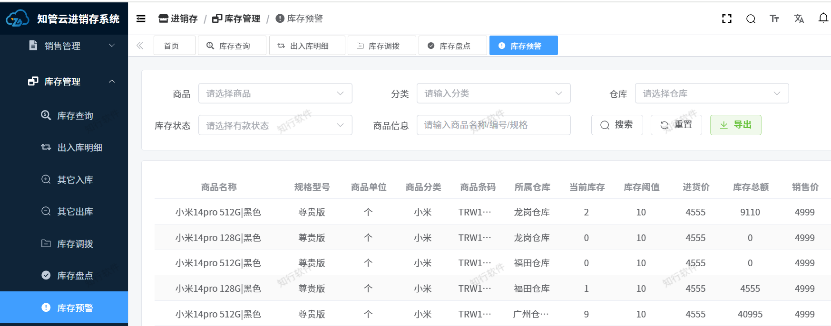Open the 请输入分类 dropdown
The height and width of the screenshot is (326, 831).
click(x=493, y=93)
